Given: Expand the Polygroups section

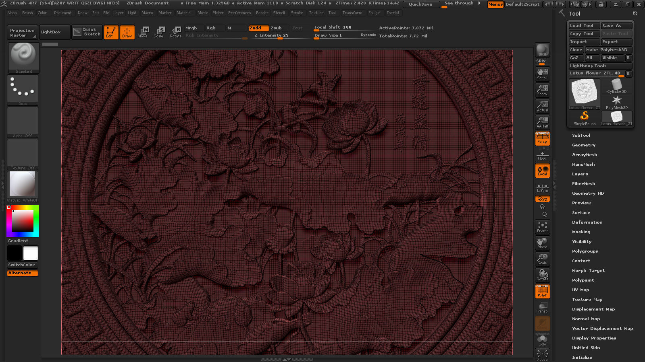Looking at the screenshot, I should click(x=585, y=251).
